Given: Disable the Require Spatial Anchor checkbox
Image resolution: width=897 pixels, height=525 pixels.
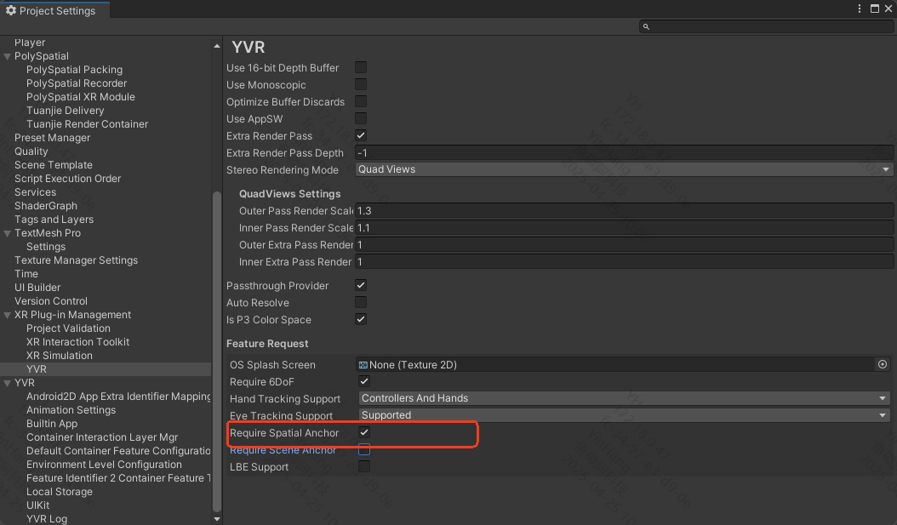Looking at the screenshot, I should point(364,433).
